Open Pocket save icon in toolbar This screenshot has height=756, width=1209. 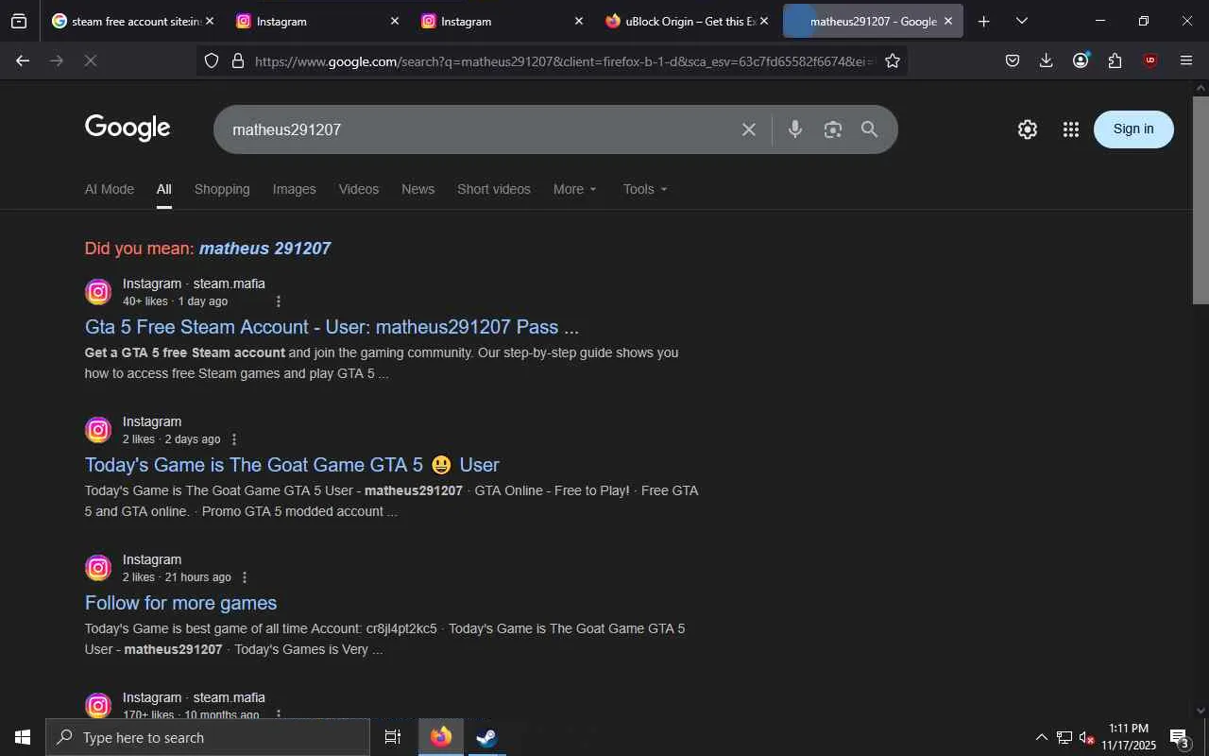pos(1012,60)
